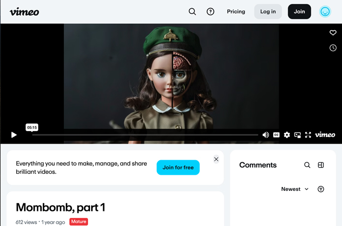Click the '1 year ago' upload date
Image resolution: width=342 pixels, height=226 pixels.
(x=53, y=222)
